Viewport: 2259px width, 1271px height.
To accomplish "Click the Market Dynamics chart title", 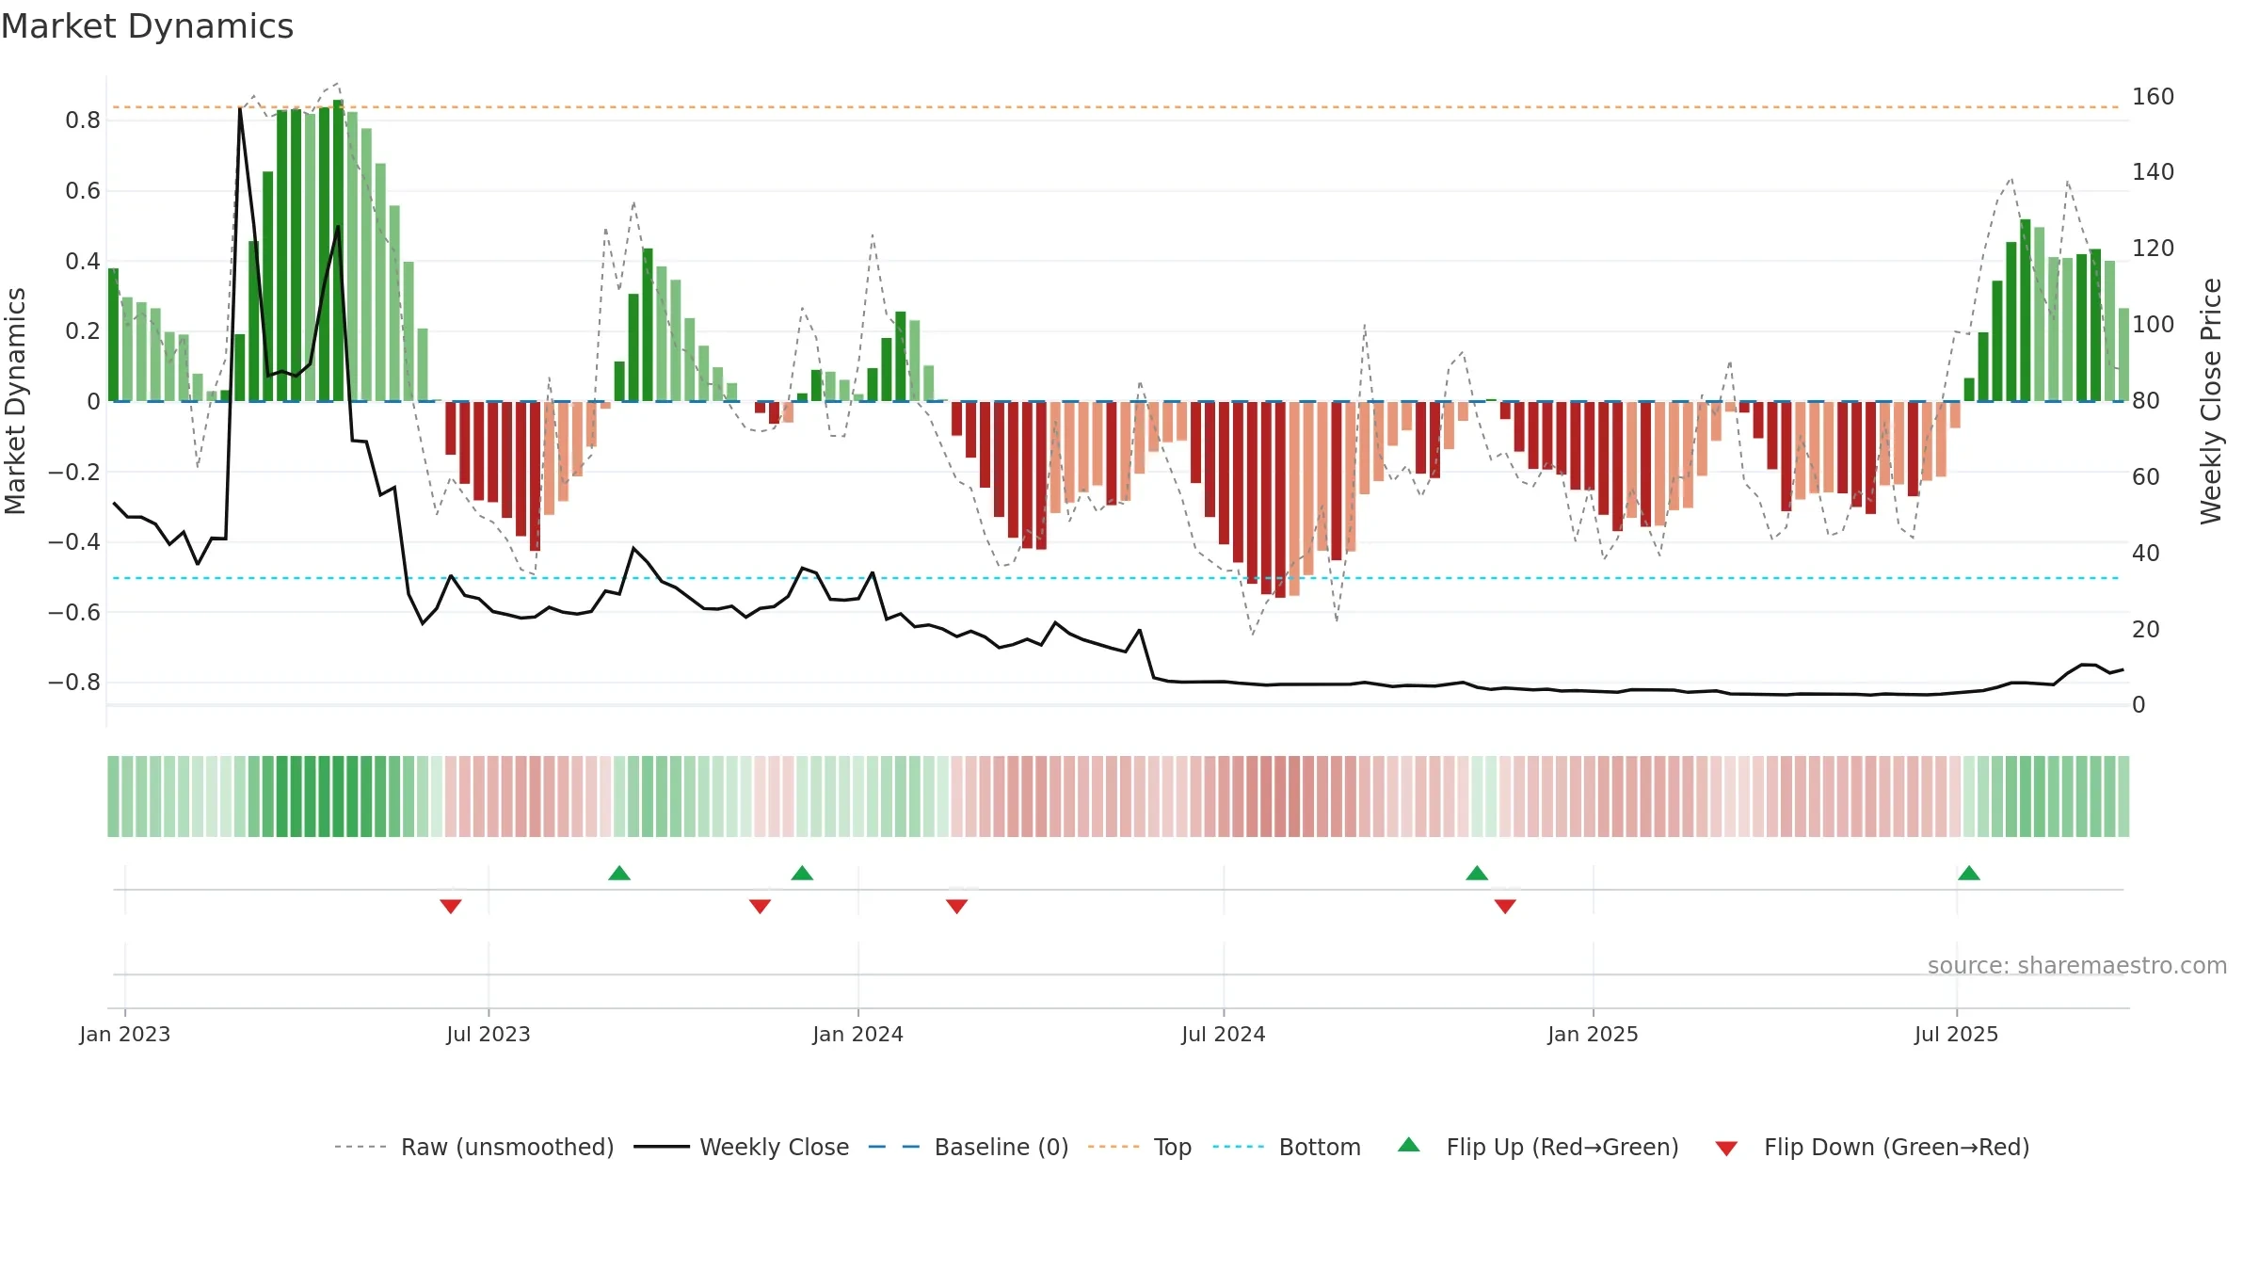I will (147, 26).
